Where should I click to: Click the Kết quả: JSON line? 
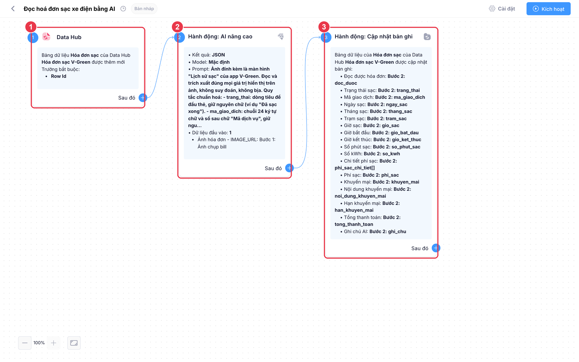click(x=207, y=55)
